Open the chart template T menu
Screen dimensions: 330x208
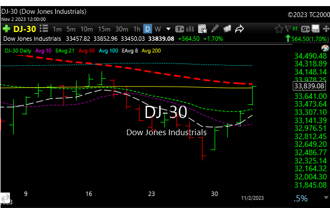[x=179, y=29]
